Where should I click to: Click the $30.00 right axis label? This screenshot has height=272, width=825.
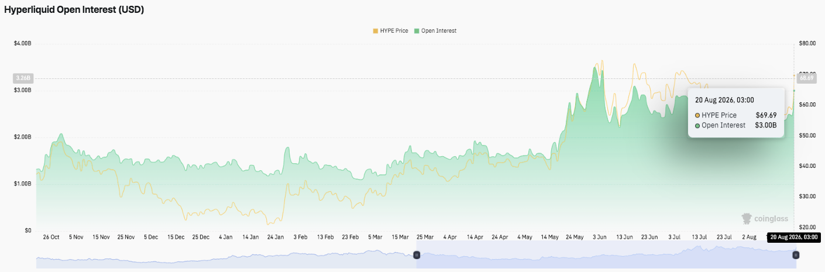pyautogui.click(x=807, y=197)
